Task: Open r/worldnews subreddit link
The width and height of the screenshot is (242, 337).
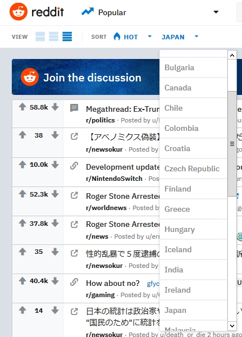Action: pyautogui.click(x=106, y=208)
